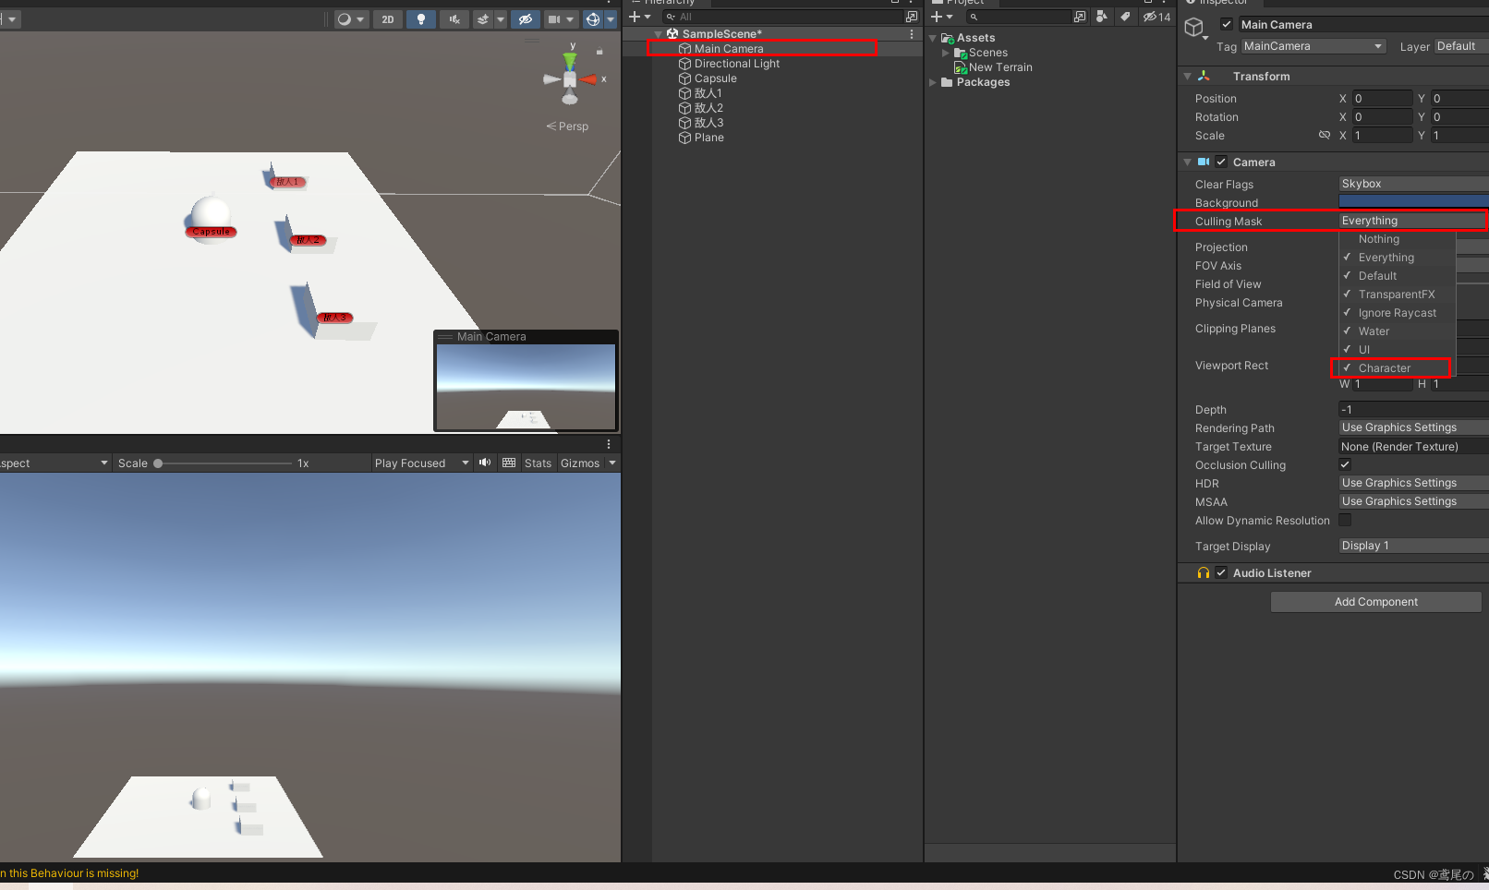This screenshot has width=1489, height=890.
Task: Open scene camera settings icon
Action: (554, 19)
